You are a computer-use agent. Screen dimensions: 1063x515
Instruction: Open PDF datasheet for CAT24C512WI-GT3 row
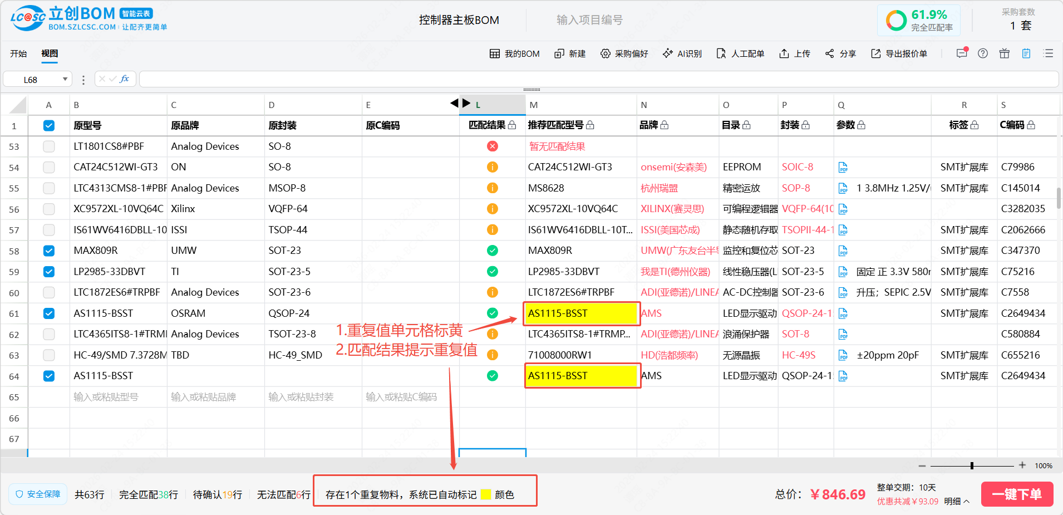tap(843, 167)
